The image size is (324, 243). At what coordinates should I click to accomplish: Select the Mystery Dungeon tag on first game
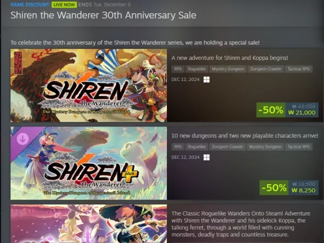point(228,69)
